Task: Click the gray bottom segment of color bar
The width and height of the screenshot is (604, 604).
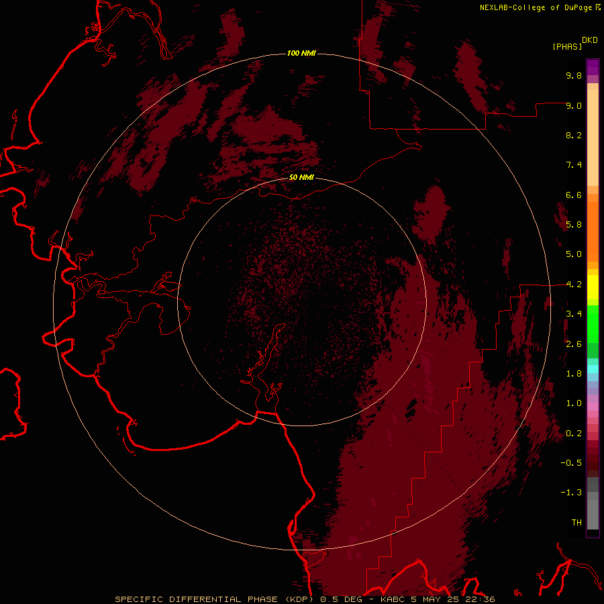Action: [593, 514]
